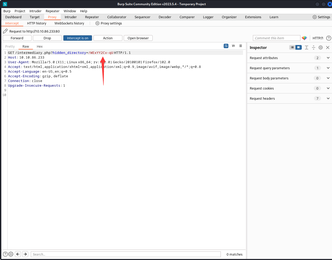
Task: Expand Request headers section
Action: (328, 98)
